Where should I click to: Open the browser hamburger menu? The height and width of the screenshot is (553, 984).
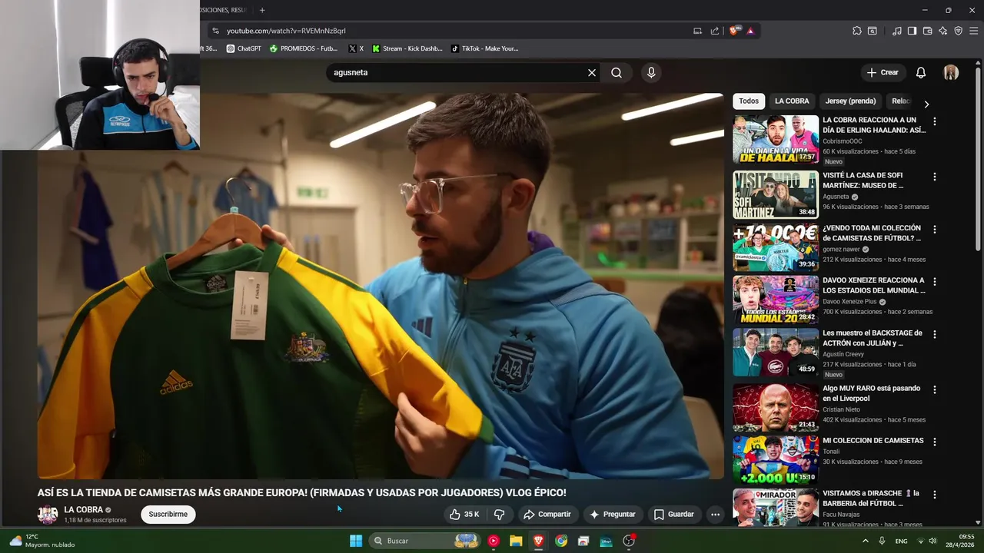tap(974, 31)
